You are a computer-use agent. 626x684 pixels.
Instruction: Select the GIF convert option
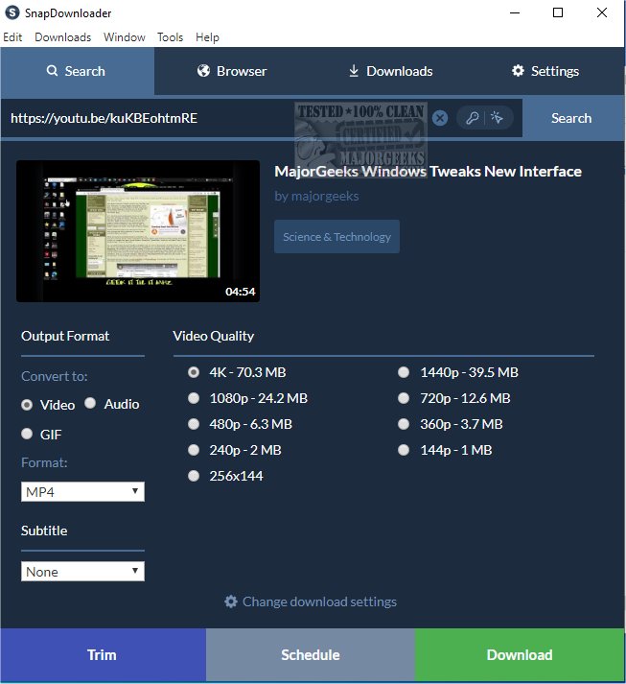(27, 434)
